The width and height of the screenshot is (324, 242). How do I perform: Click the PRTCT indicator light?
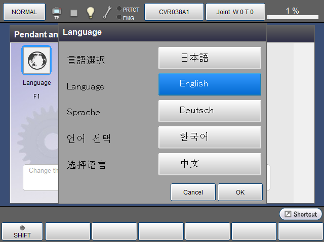click(x=119, y=9)
